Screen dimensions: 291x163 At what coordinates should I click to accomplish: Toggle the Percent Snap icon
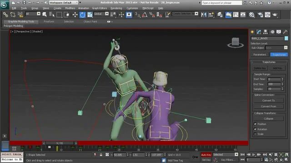(152, 14)
